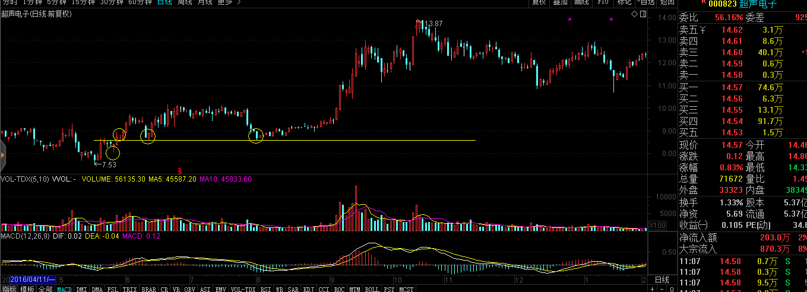Select the BOLL indicator
This screenshot has height=292, width=807.
372,289
